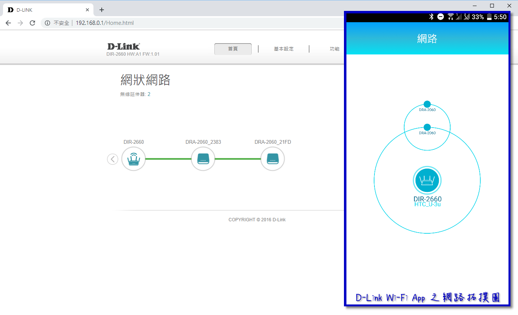Go forward in browser
518x315 pixels.
click(20, 23)
